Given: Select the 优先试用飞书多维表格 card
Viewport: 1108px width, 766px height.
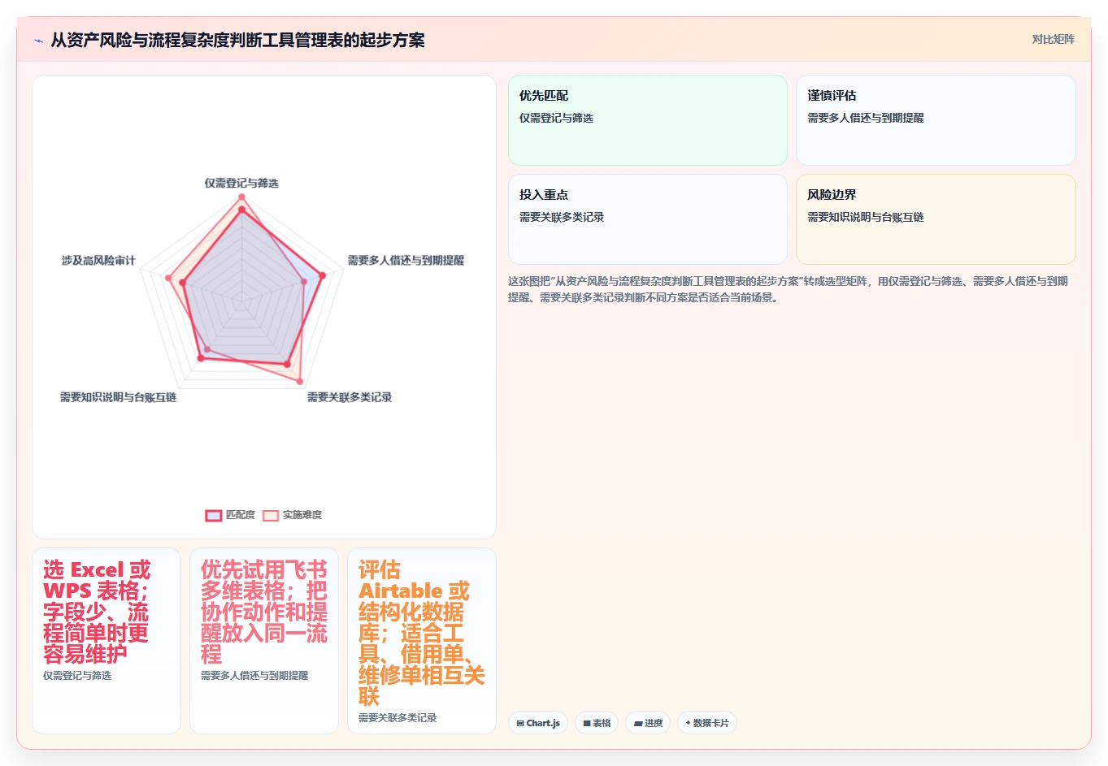Looking at the screenshot, I should coord(264,641).
